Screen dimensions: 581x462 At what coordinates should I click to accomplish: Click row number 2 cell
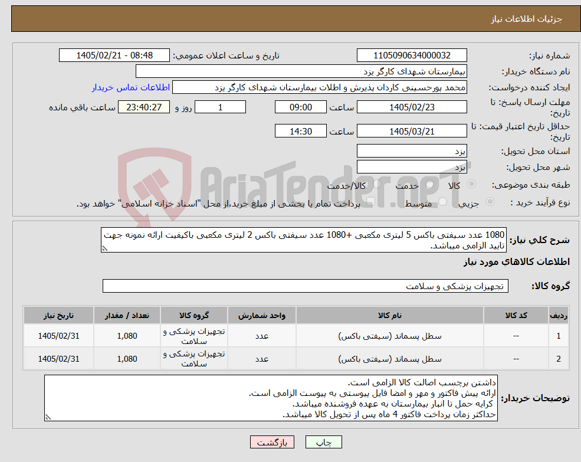559,359
